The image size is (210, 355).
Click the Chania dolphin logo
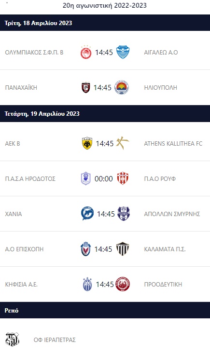pyautogui.click(x=87, y=214)
